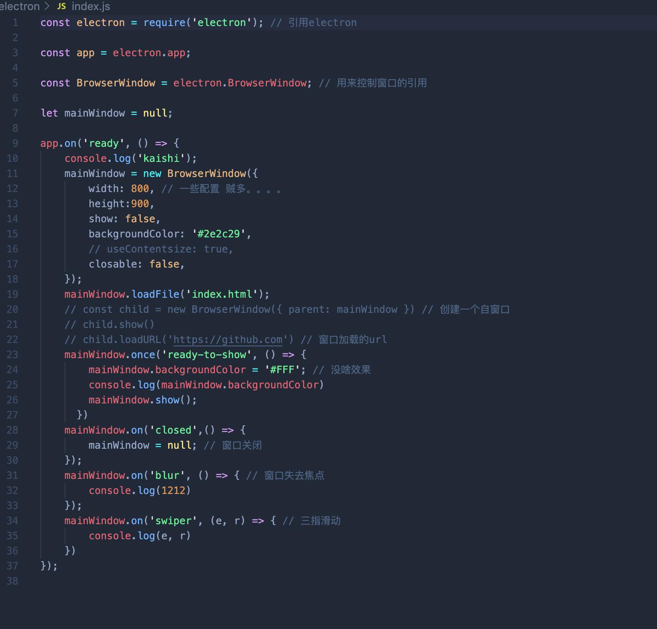Click the '#2e2c29' color string

point(219,234)
